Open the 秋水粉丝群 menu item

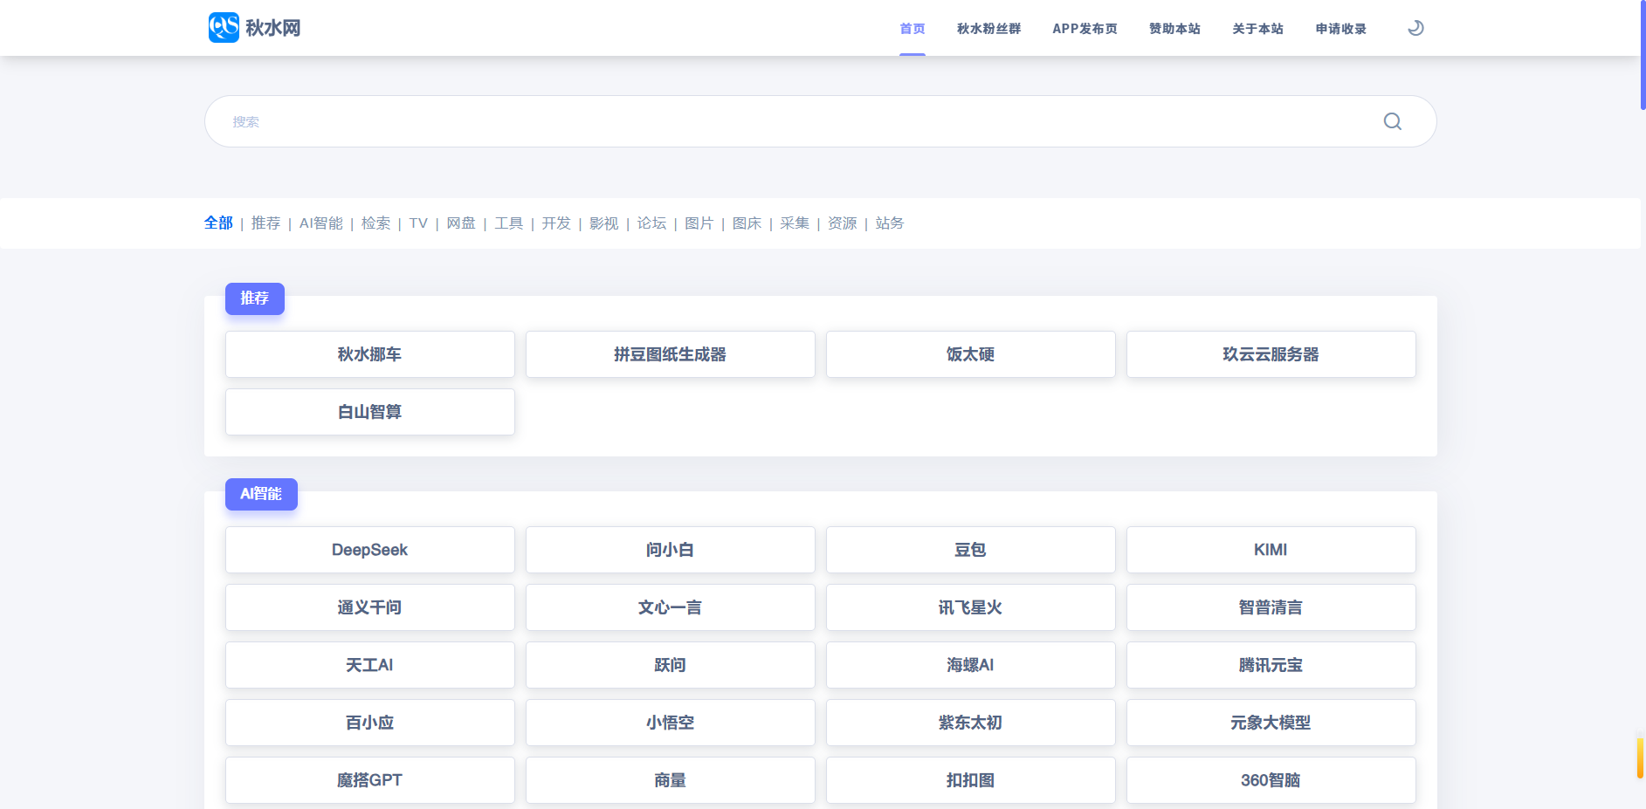[x=988, y=29]
